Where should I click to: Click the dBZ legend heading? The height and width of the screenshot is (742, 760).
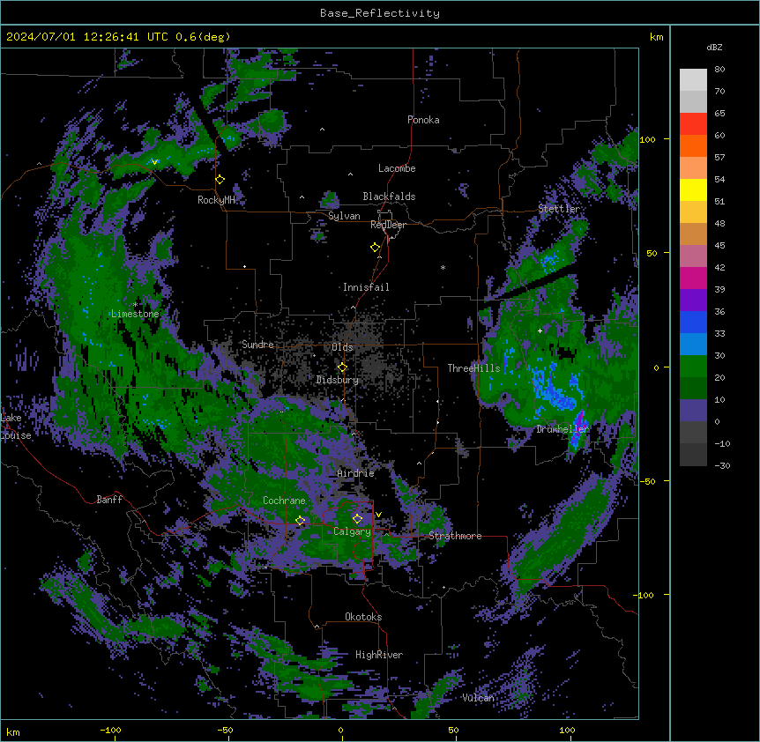point(714,48)
